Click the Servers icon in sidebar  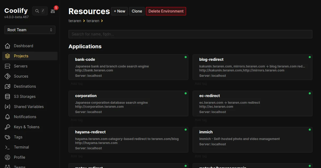tap(7, 66)
